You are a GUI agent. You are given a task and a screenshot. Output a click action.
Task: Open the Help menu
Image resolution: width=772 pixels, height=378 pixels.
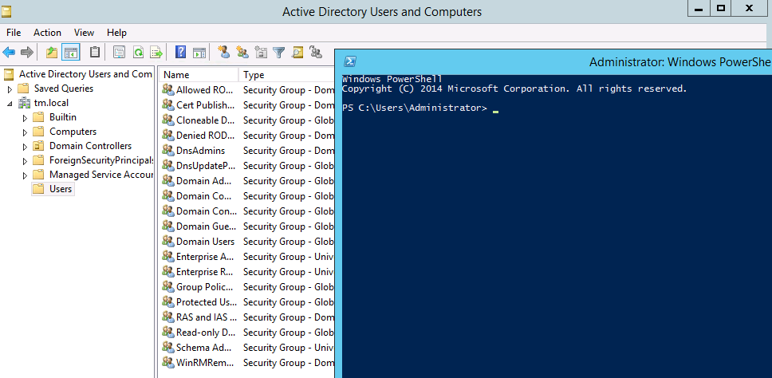click(x=116, y=33)
